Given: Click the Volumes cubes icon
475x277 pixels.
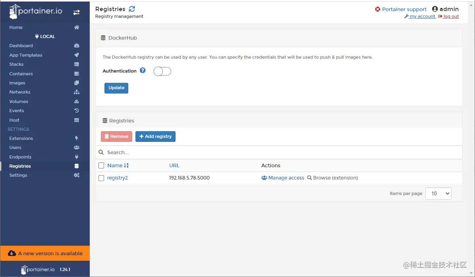Looking at the screenshot, I should click(77, 101).
